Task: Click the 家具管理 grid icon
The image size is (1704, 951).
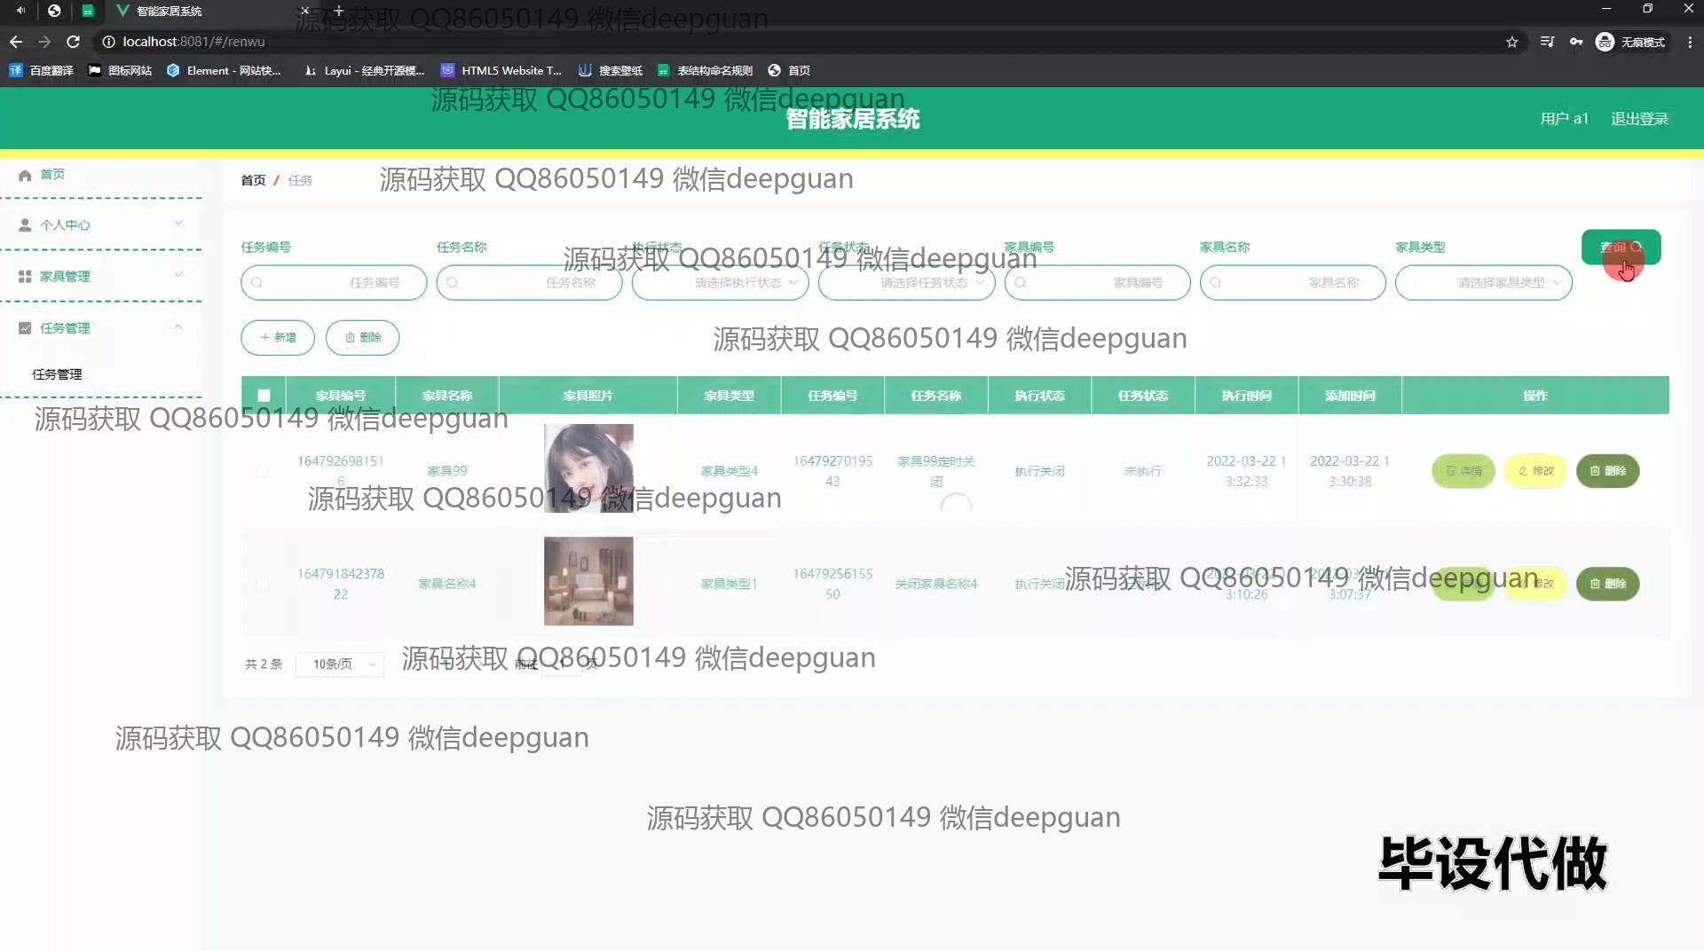Action: point(25,277)
